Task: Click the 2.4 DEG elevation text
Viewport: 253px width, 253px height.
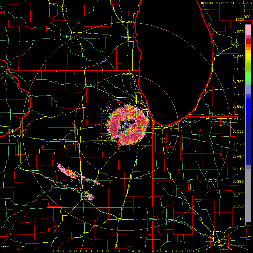Action: tap(135, 251)
